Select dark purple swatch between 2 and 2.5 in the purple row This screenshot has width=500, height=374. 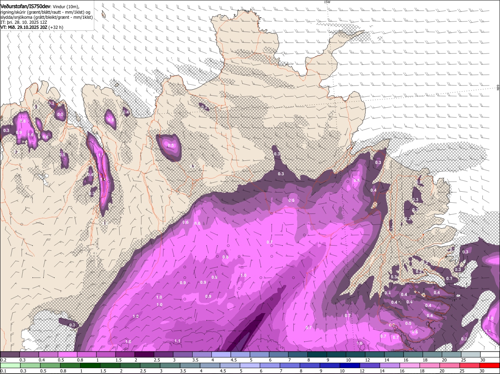(144, 354)
